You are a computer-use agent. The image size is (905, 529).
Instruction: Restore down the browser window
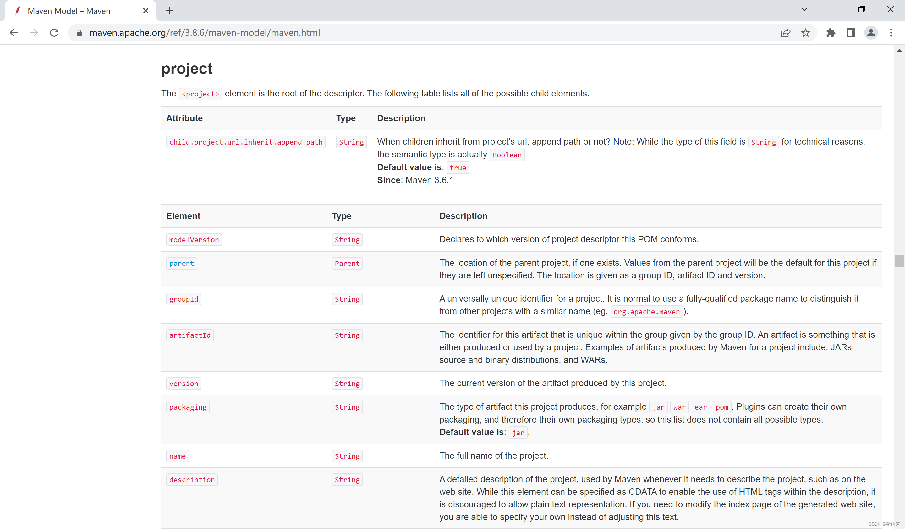[862, 9]
